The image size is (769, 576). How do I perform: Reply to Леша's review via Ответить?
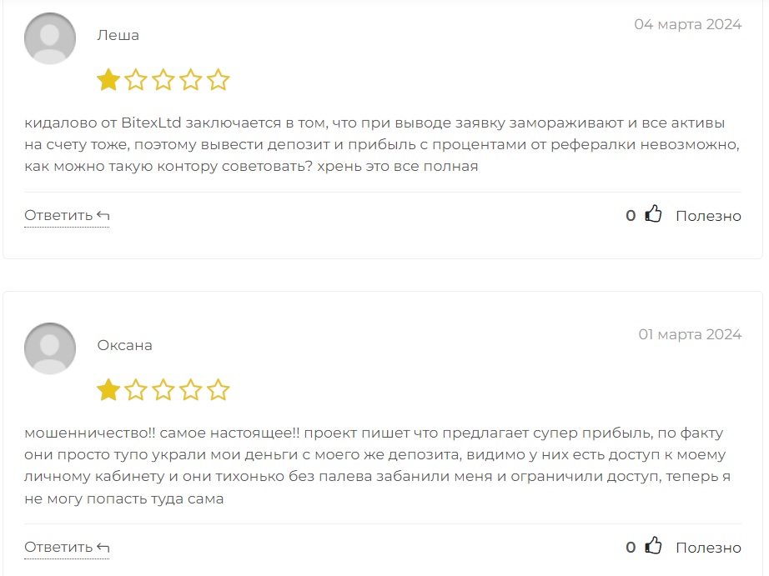pyautogui.click(x=67, y=216)
